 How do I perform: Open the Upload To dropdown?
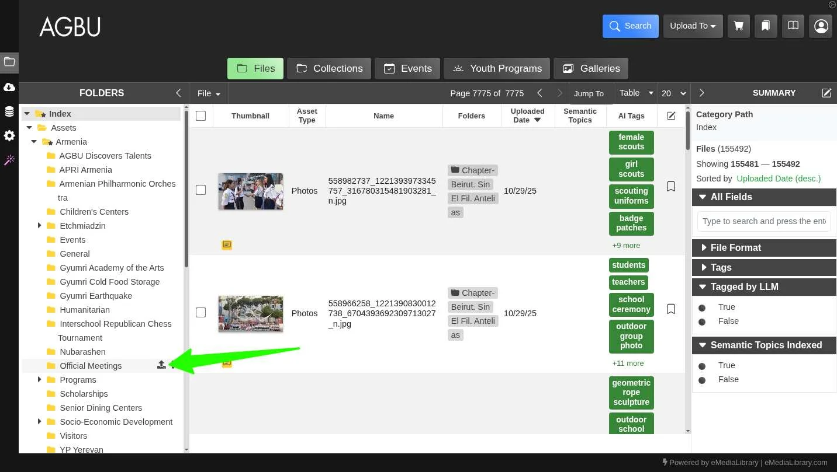click(x=693, y=26)
